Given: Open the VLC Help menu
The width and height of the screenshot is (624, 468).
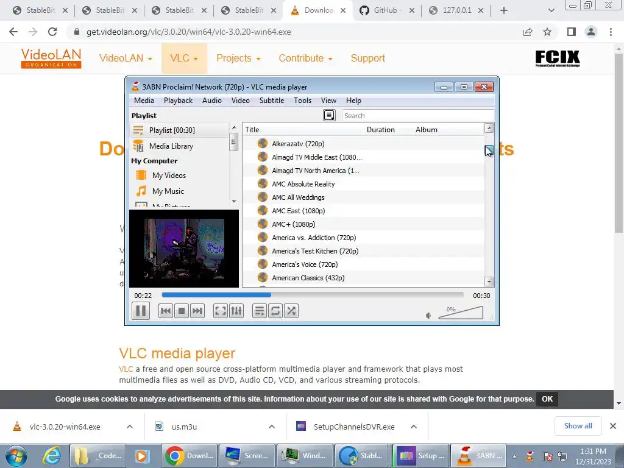Looking at the screenshot, I should coord(353,101).
